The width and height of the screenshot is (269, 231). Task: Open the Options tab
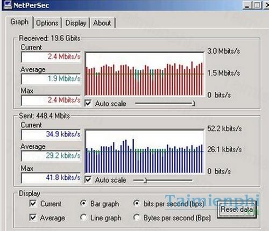click(x=47, y=23)
